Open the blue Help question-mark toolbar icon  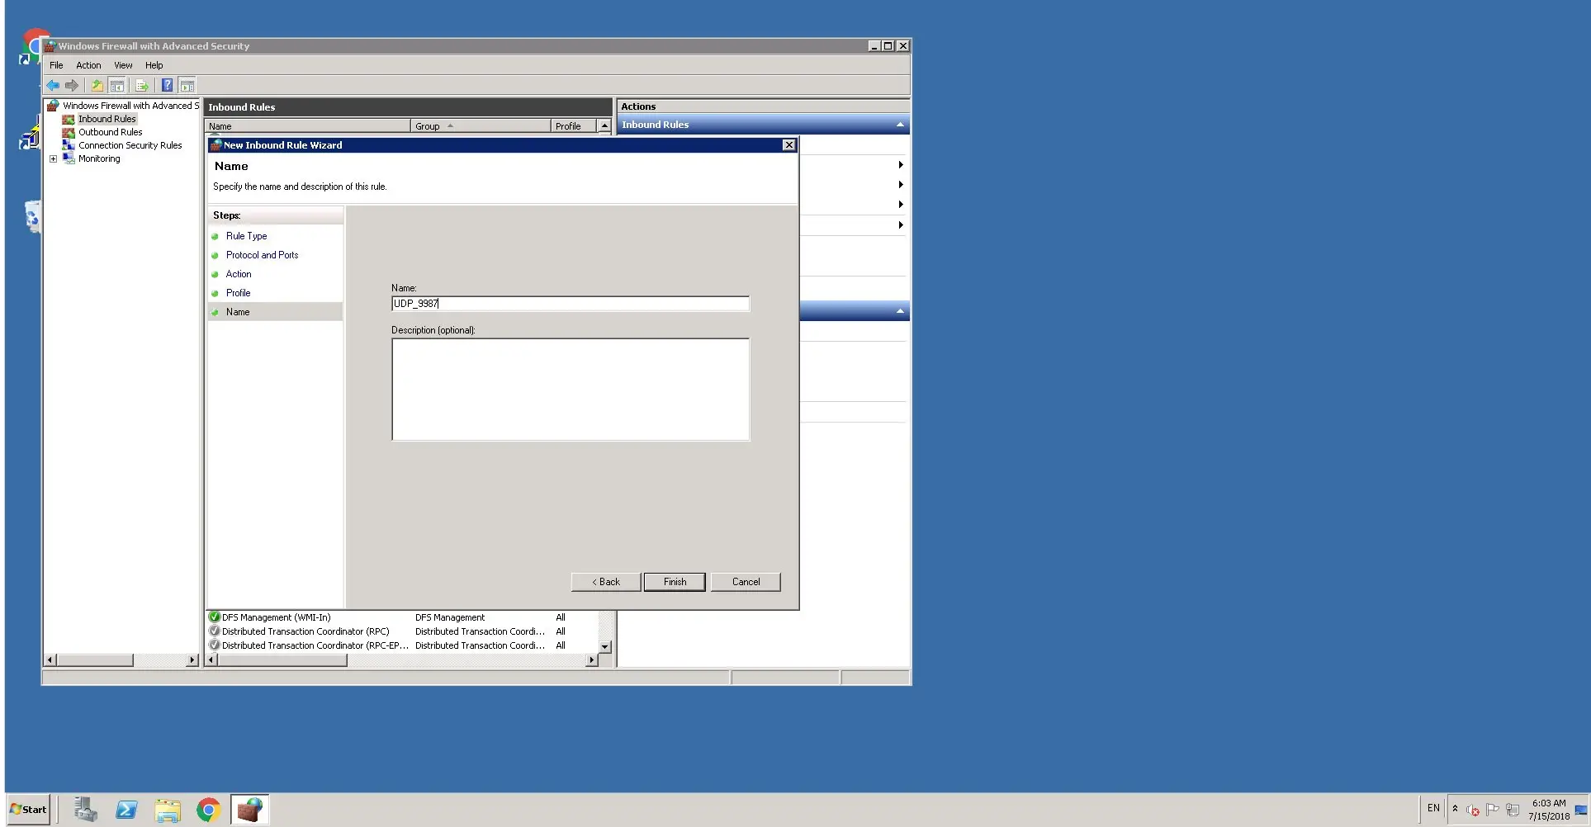click(167, 85)
